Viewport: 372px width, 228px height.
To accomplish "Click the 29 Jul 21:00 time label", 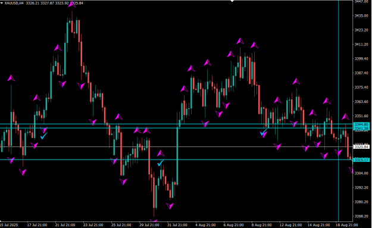I will (x=149, y=225).
